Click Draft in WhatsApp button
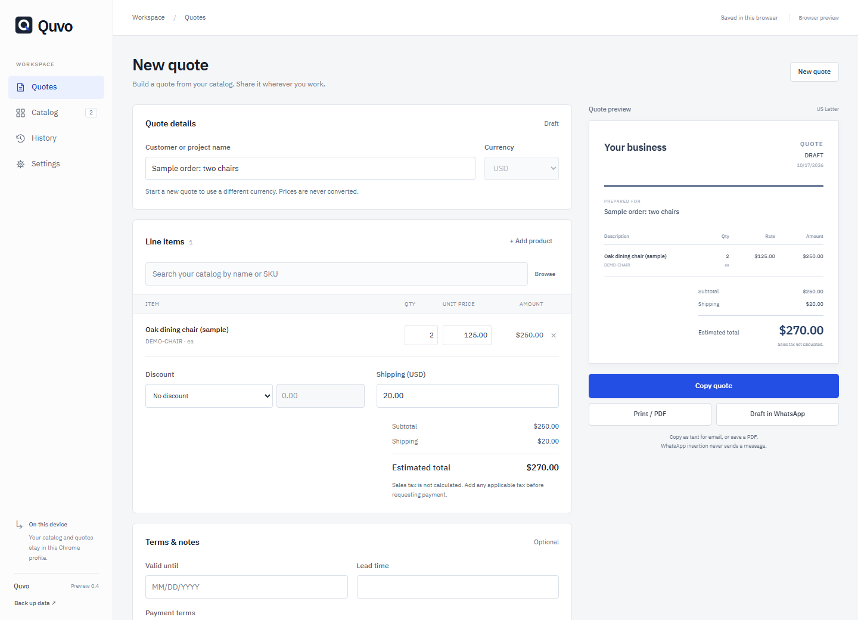The image size is (858, 620). 778,414
